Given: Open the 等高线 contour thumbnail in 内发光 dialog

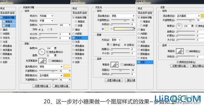Looking at the screenshot, I should pyautogui.click(x=113, y=65).
